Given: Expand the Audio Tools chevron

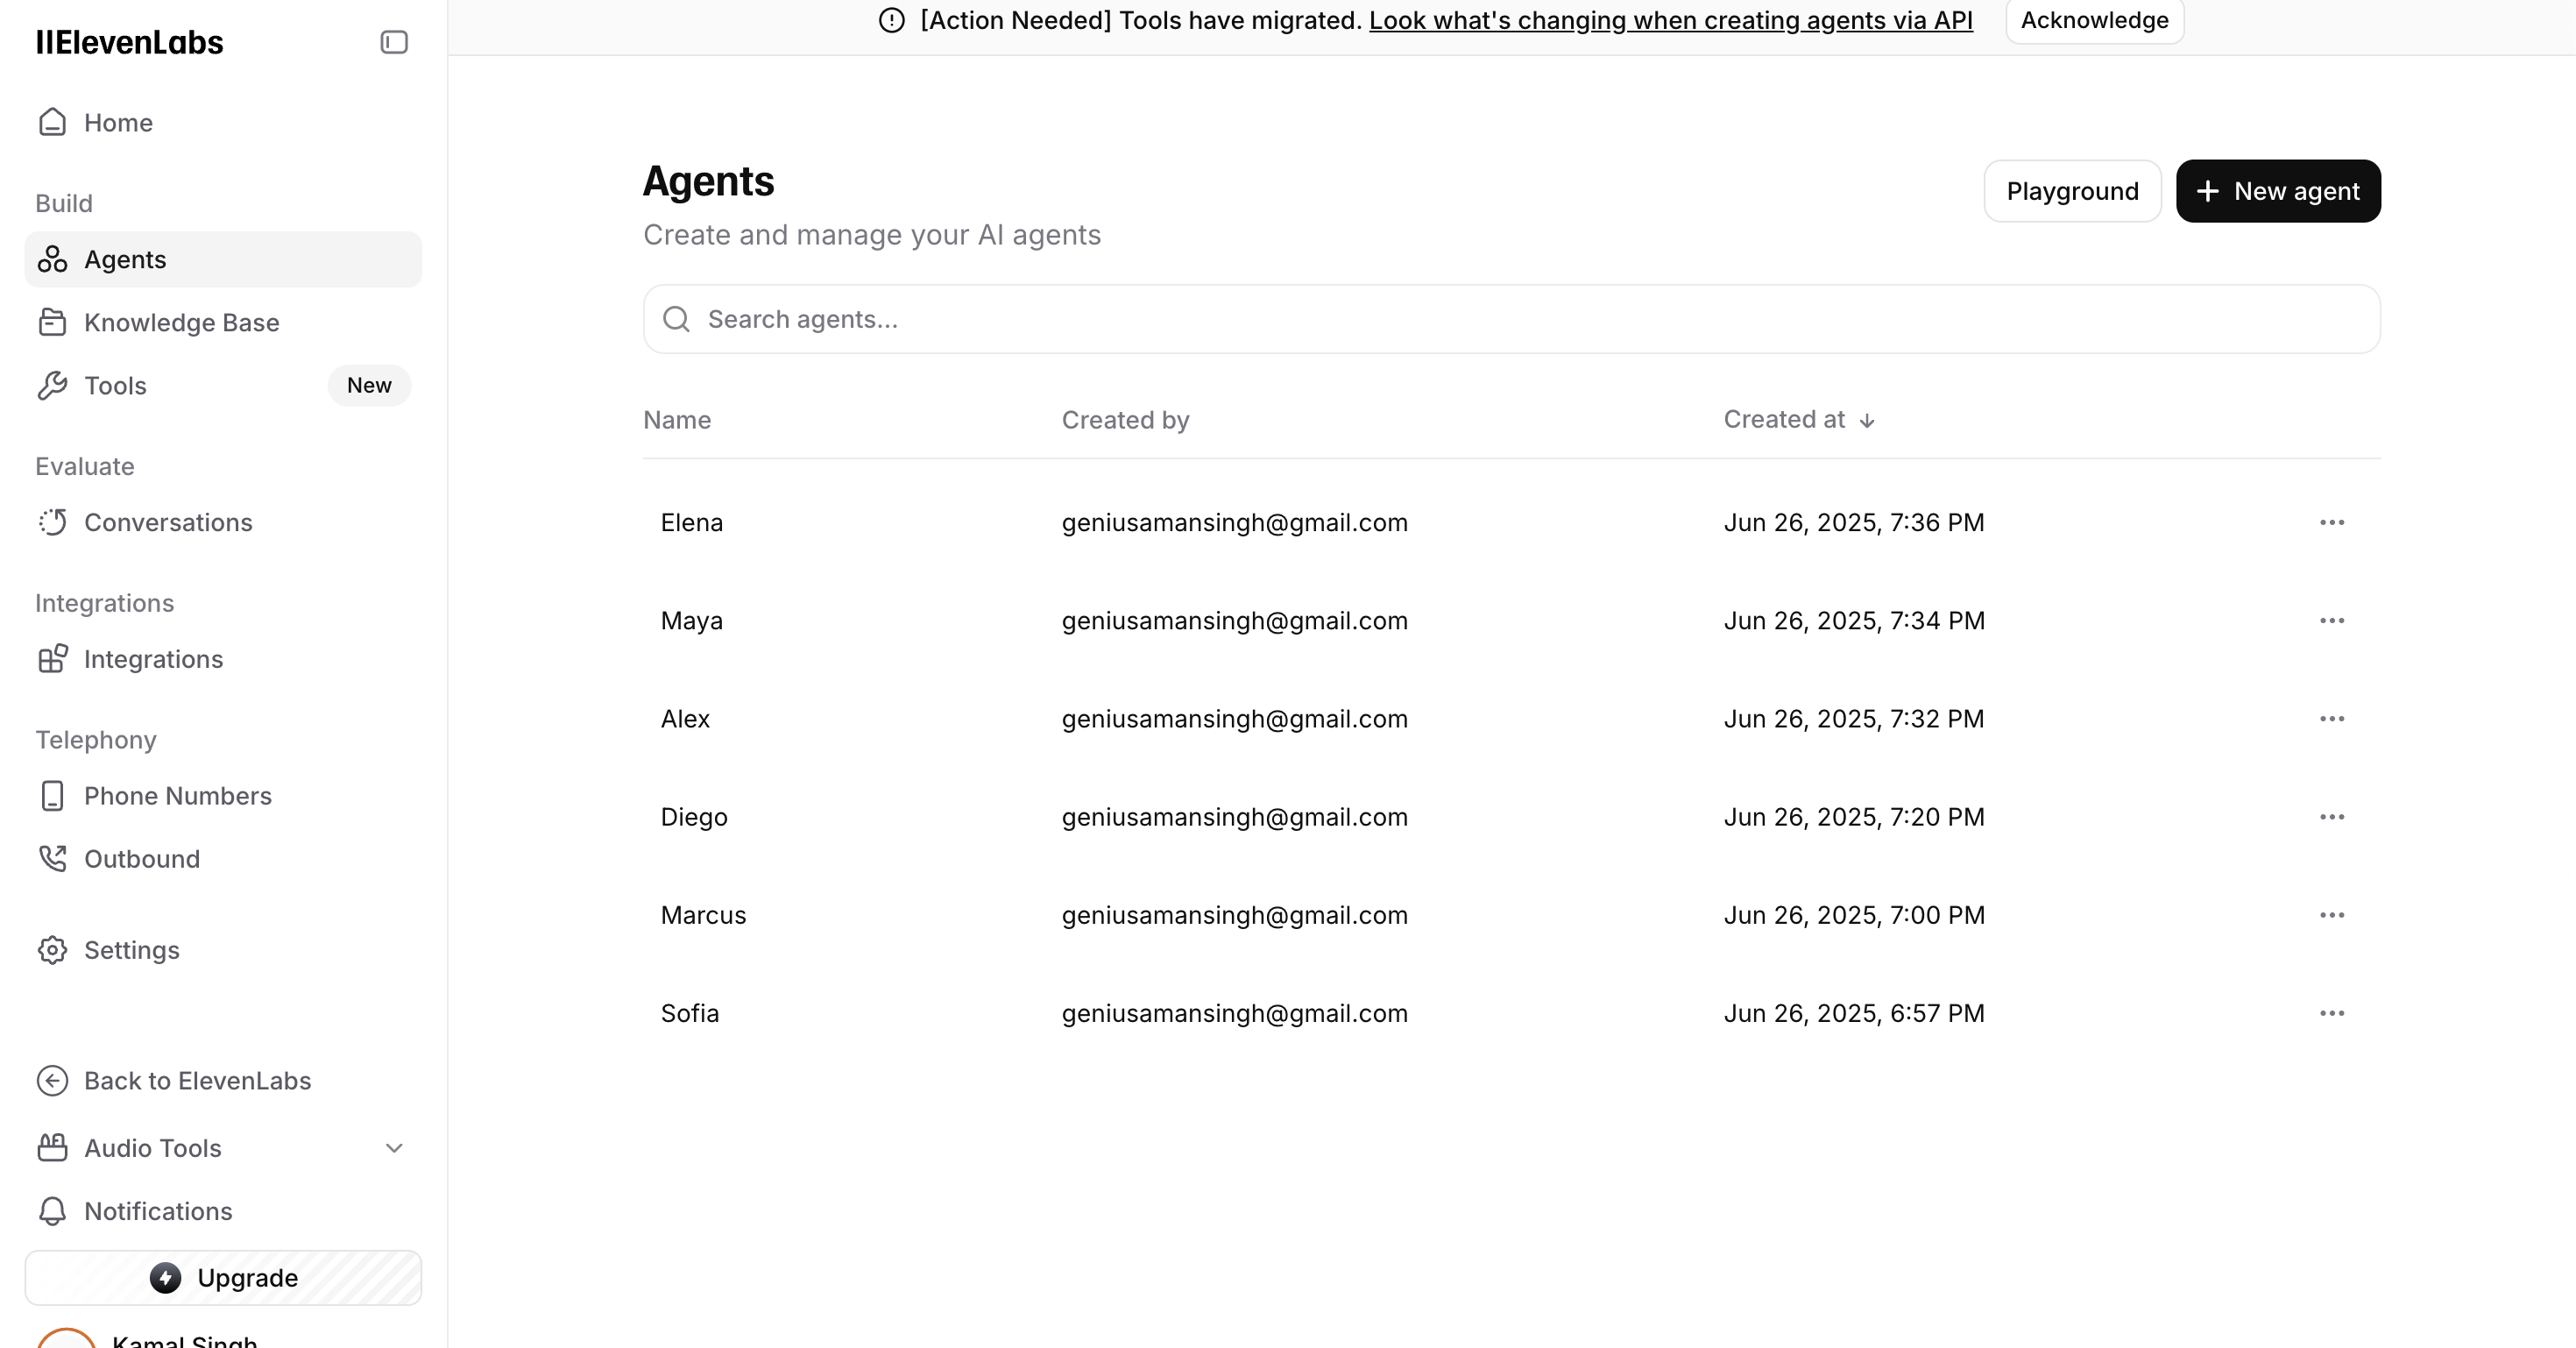Looking at the screenshot, I should pyautogui.click(x=394, y=1148).
